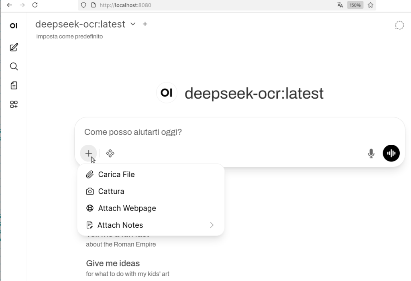The width and height of the screenshot is (411, 281).
Task: Choose Cattura from attachment menu
Action: coord(111,191)
